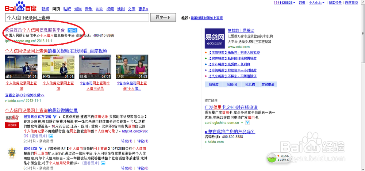Click 转发(1) on the first weibo

coord(127,141)
